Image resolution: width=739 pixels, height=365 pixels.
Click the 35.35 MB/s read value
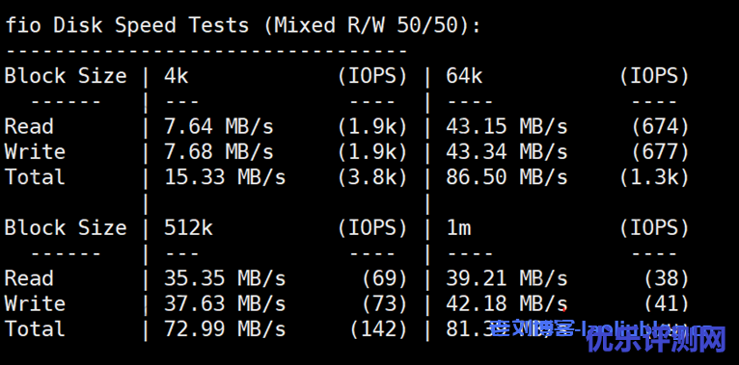(225, 278)
